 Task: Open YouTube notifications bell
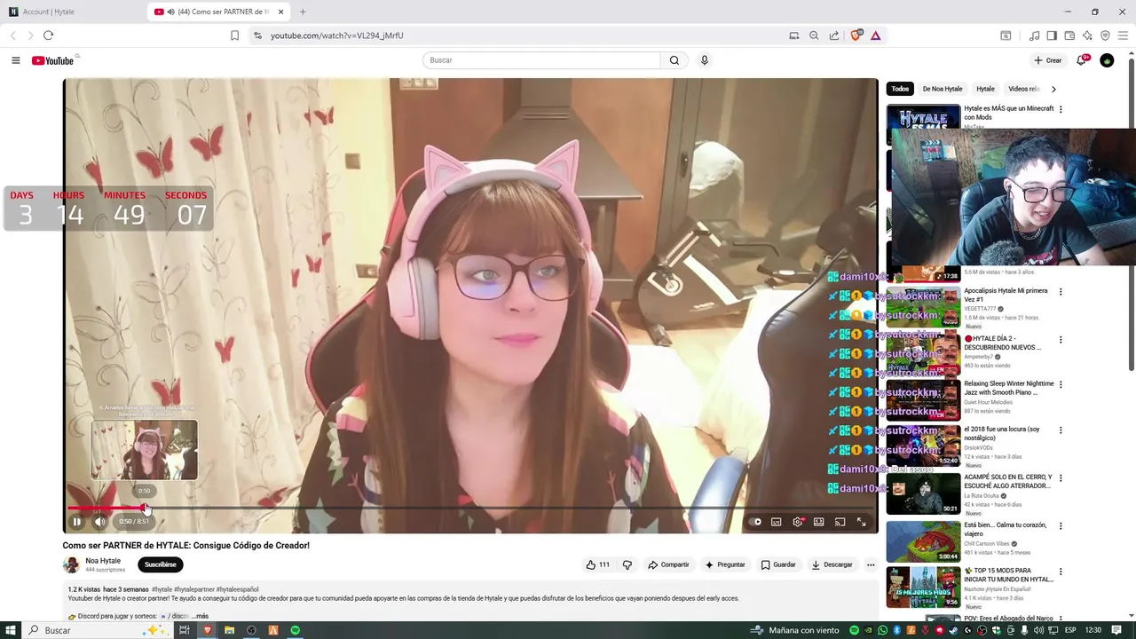pyautogui.click(x=1081, y=60)
